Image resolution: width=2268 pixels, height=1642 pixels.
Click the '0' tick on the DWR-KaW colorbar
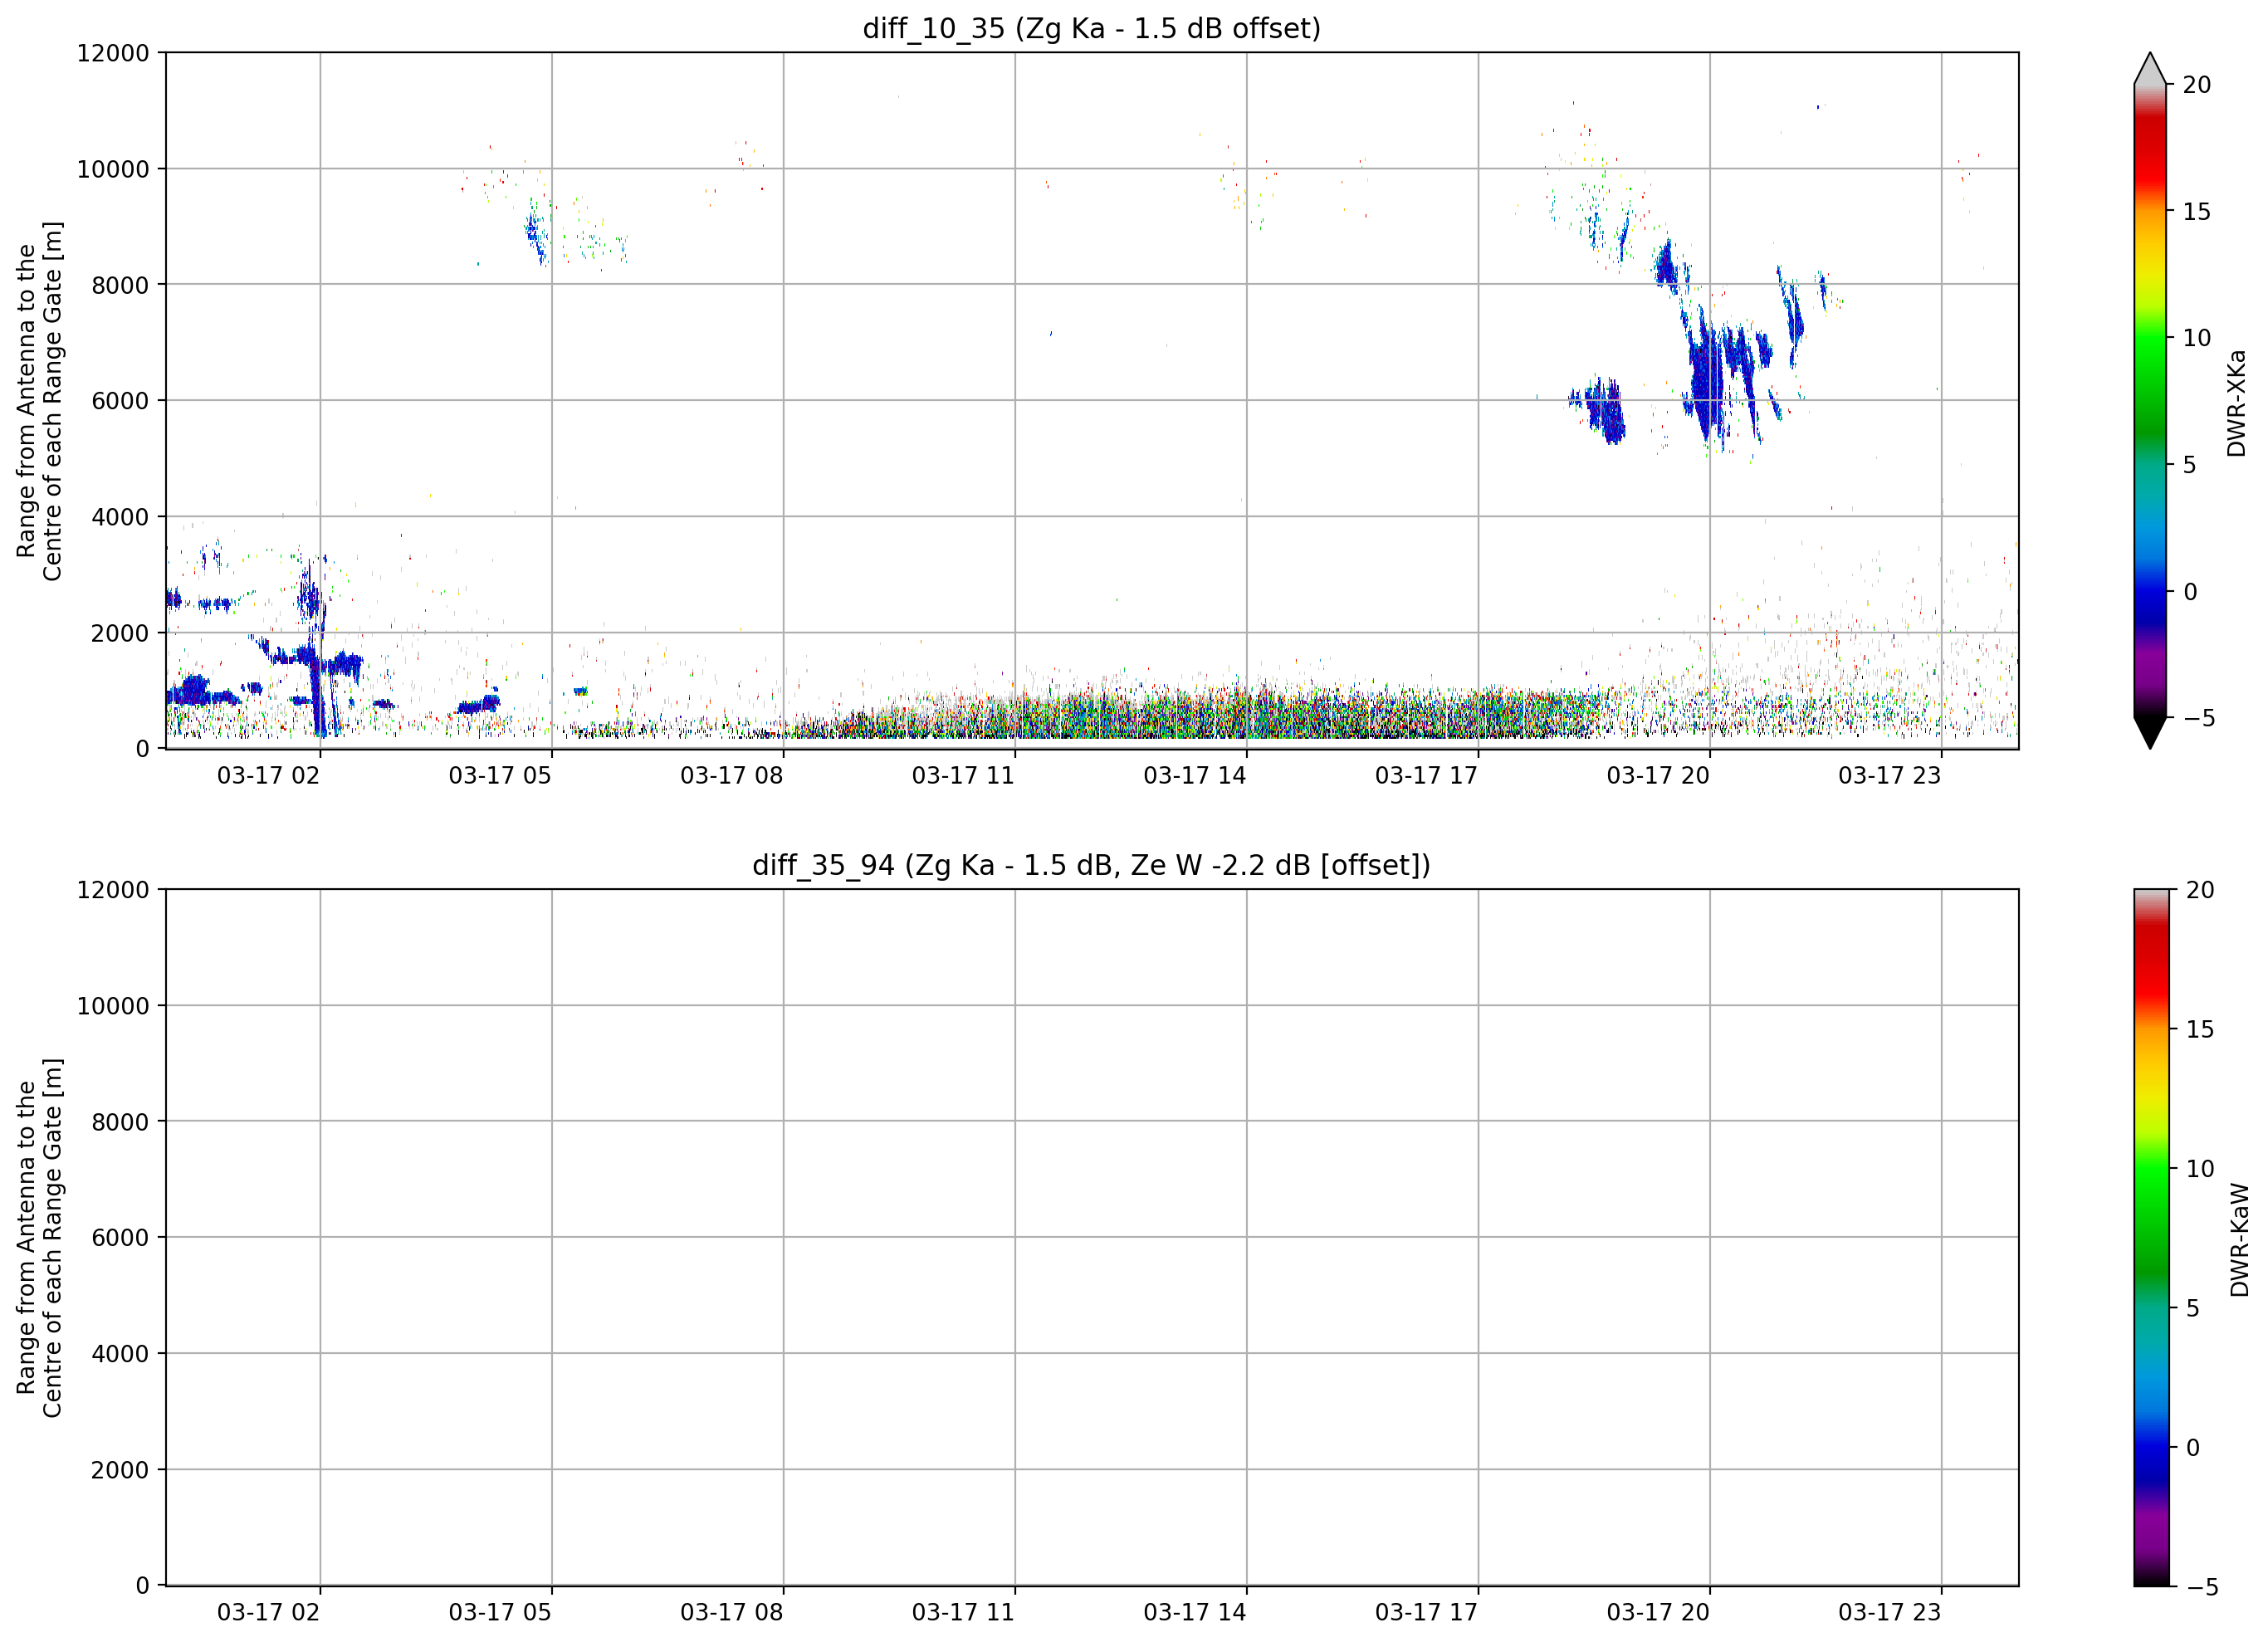click(x=2193, y=1447)
